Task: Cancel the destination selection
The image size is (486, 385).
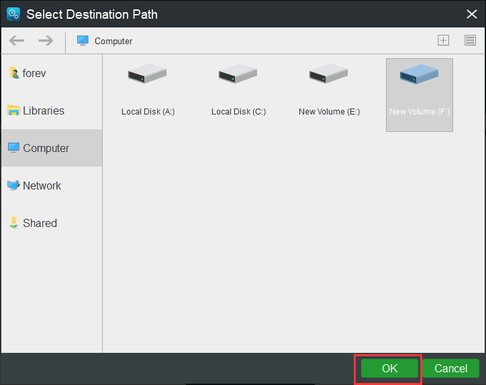Action: click(x=450, y=368)
